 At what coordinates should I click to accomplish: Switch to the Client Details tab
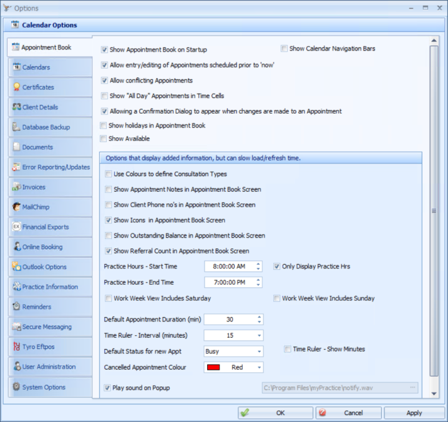[50, 107]
